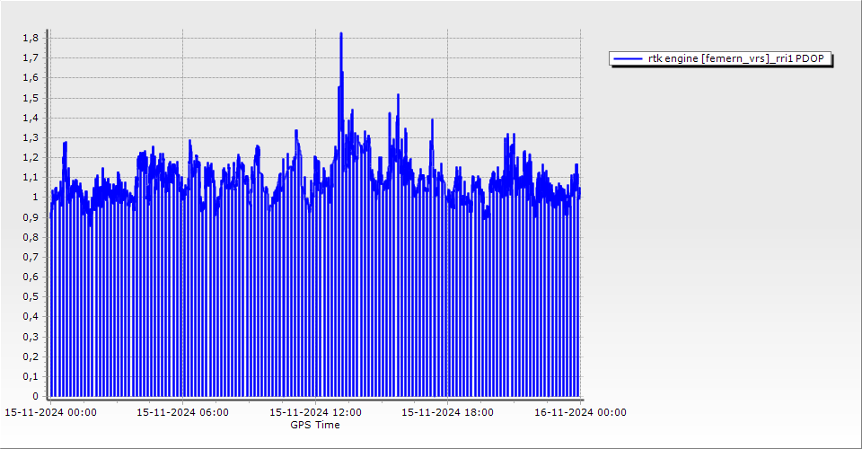Click the 0,9 y-axis tick label
Image resolution: width=862 pixels, height=449 pixels.
coord(30,217)
